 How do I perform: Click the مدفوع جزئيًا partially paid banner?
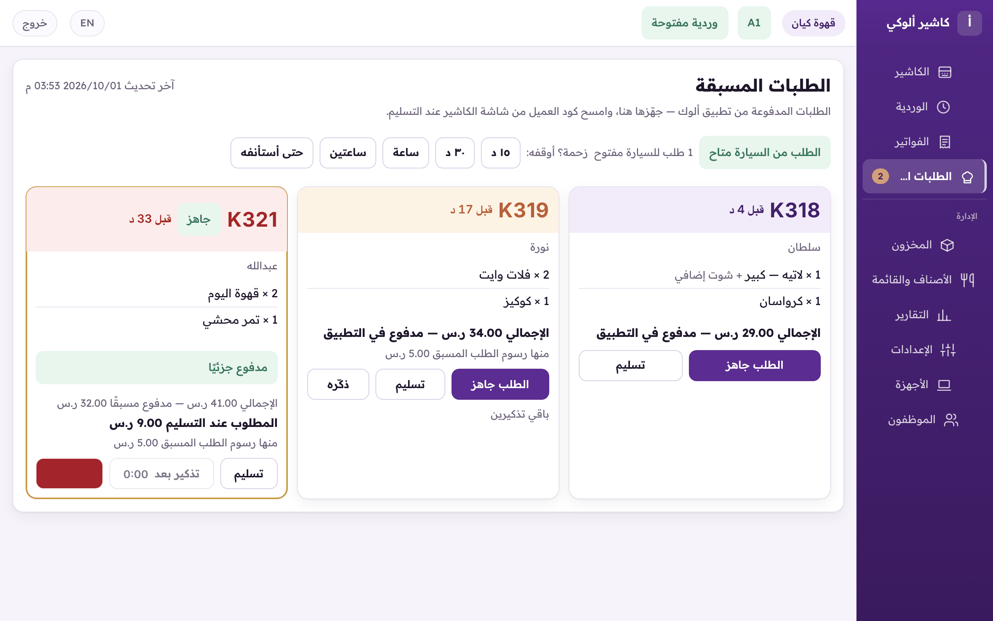pyautogui.click(x=157, y=368)
